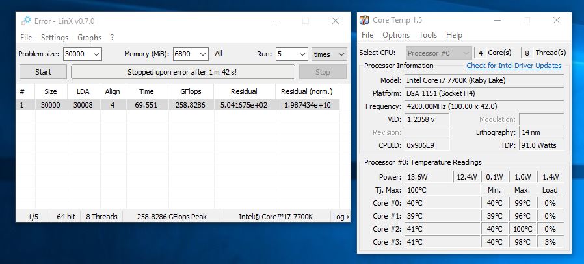Select result cell 69.551
Viewport: 584px width, 264px height.
point(147,105)
